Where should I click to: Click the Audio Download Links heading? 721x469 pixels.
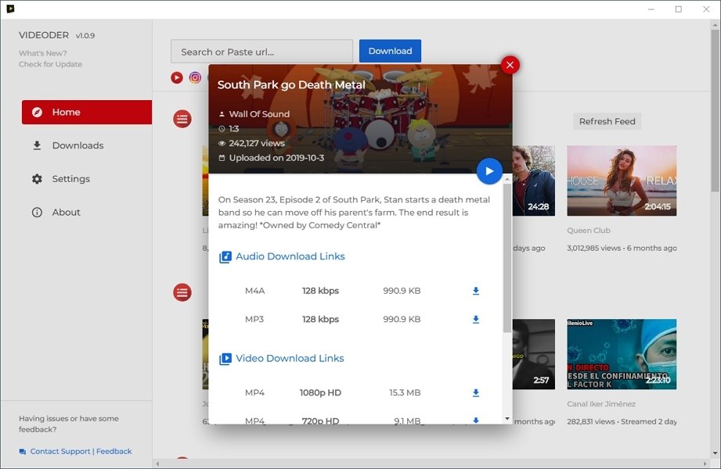pos(290,256)
